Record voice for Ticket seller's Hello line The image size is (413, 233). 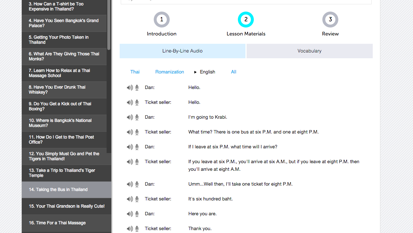[x=137, y=102]
